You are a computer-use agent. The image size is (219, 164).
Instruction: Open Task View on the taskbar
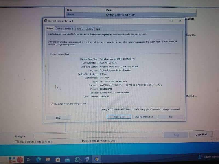[x=28, y=159]
